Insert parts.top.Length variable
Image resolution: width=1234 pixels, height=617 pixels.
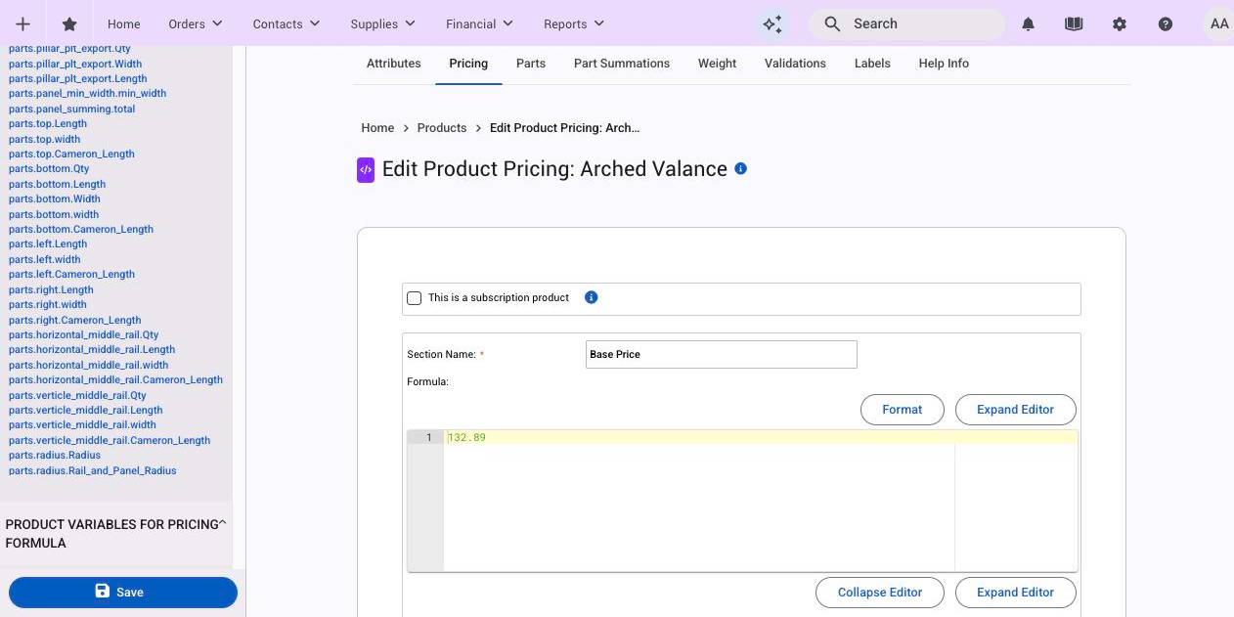point(48,124)
